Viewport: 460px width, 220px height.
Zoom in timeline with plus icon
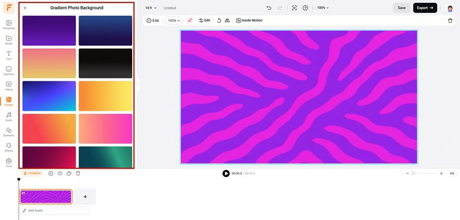tap(441, 173)
